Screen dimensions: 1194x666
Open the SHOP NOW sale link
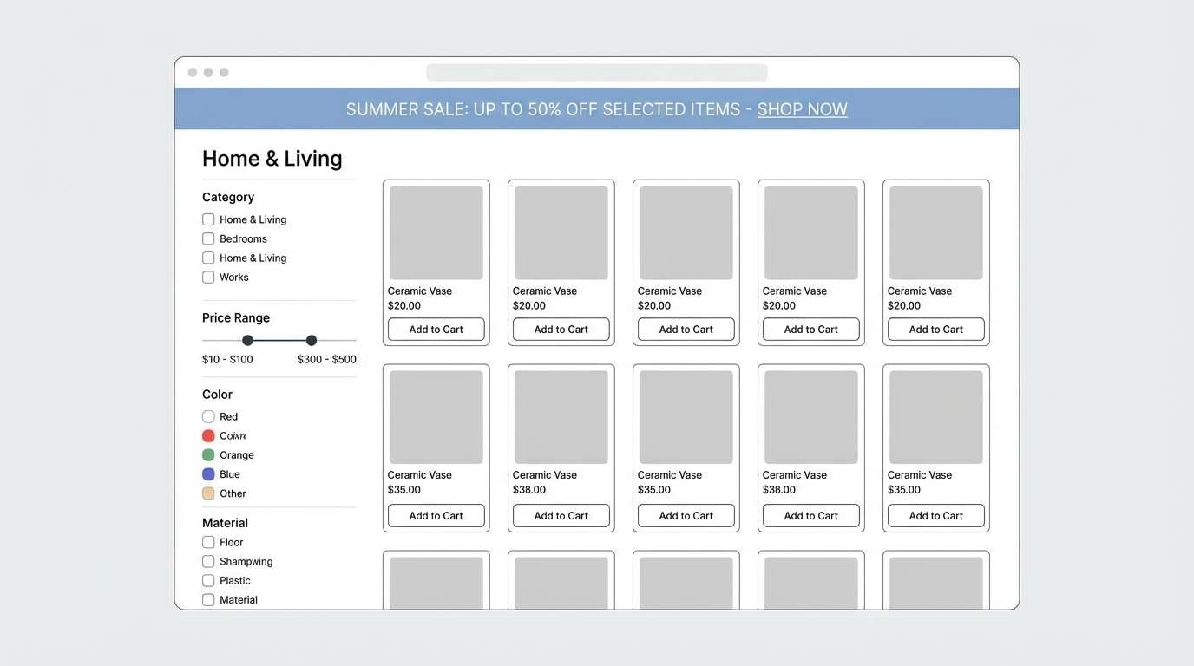point(802,108)
